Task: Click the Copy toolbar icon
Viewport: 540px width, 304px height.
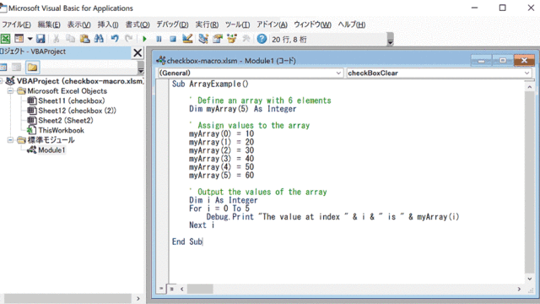Action: pyautogui.click(x=70, y=39)
